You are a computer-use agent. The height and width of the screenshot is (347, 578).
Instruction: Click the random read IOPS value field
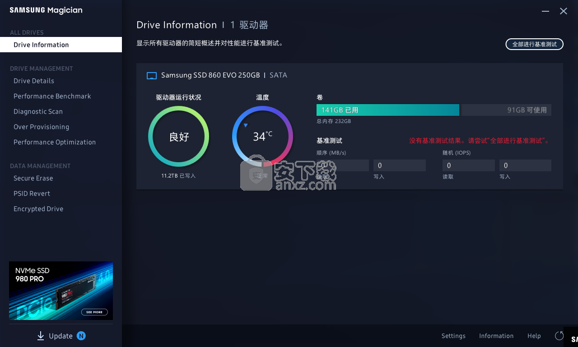469,165
